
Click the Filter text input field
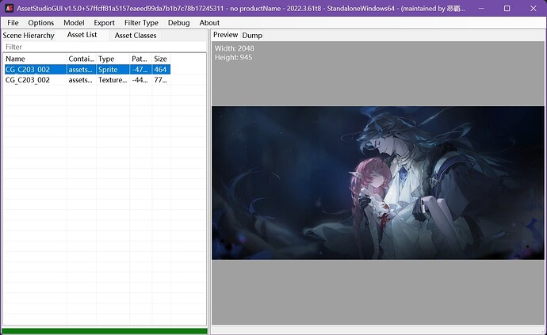[103, 48]
